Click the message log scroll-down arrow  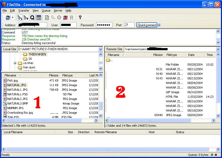218,42
